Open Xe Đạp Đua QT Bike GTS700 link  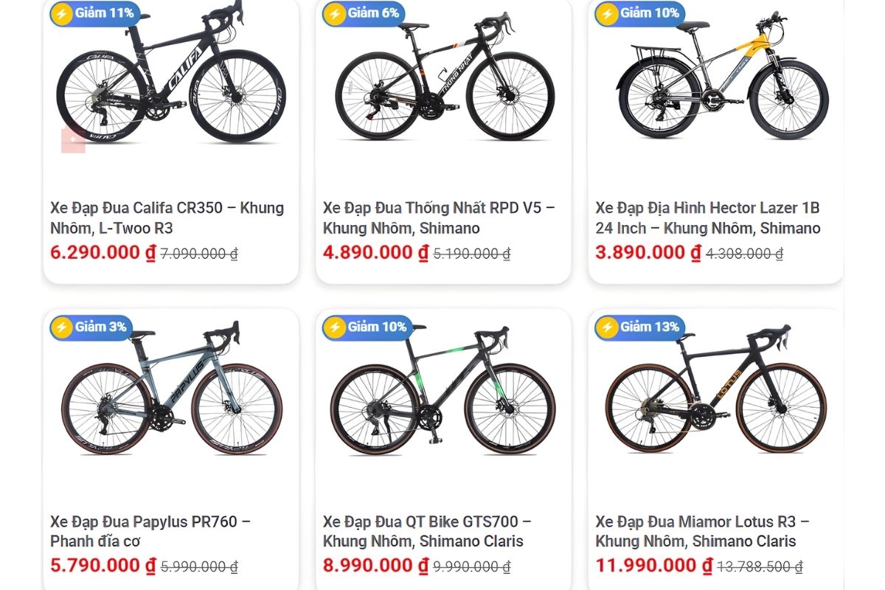(427, 531)
